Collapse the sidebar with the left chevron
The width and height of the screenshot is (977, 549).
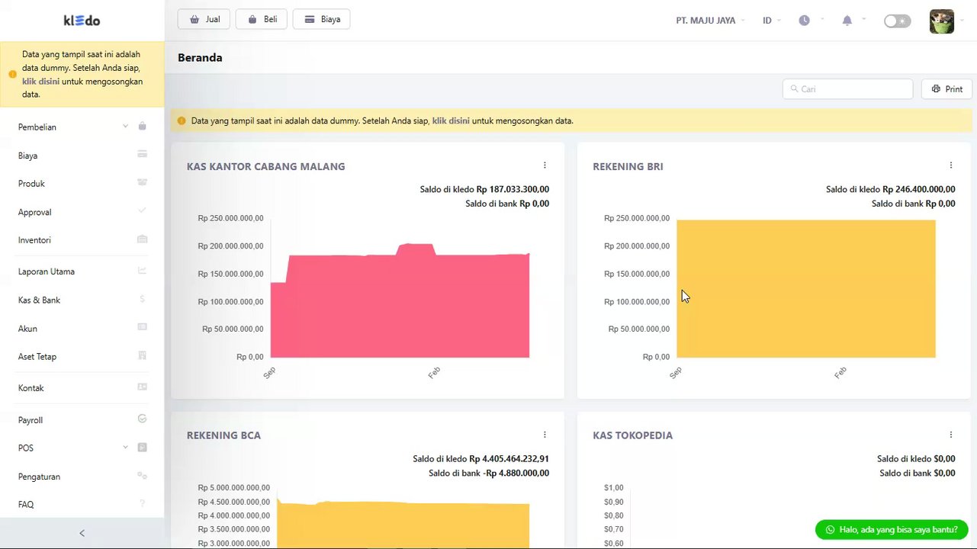pos(82,533)
